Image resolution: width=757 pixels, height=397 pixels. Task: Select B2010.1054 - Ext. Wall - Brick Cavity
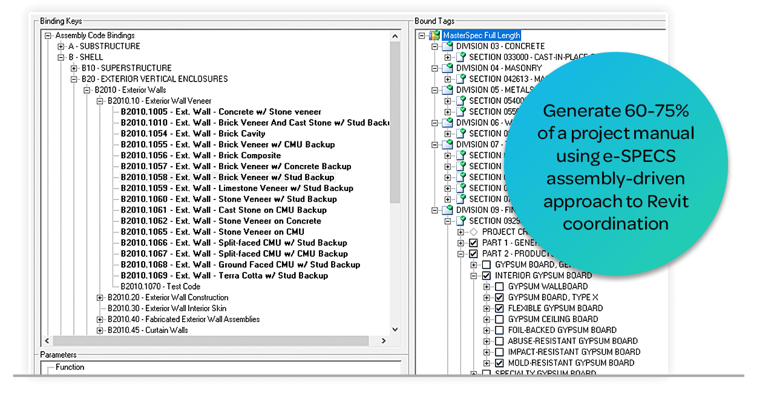(x=192, y=134)
